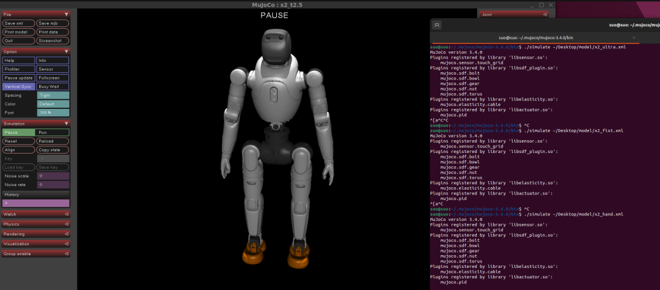Quit the MuJoCo simulator
This screenshot has width=660, height=290.
18,41
